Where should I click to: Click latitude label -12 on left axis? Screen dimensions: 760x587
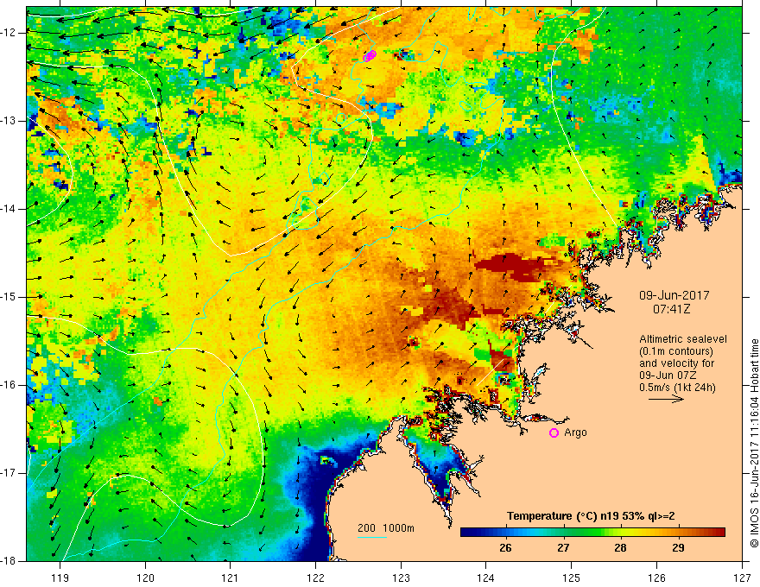click(x=9, y=33)
